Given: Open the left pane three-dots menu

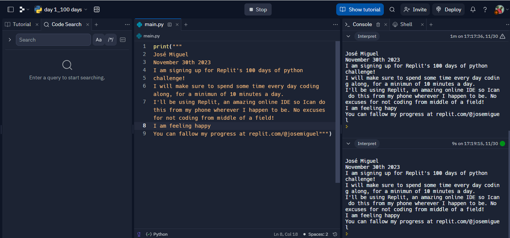Looking at the screenshot, I should pos(127,25).
